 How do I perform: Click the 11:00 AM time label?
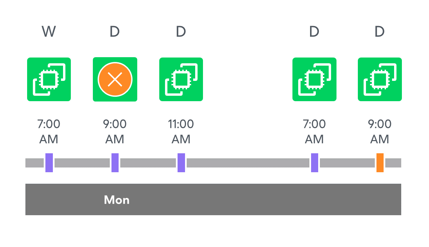(x=181, y=132)
